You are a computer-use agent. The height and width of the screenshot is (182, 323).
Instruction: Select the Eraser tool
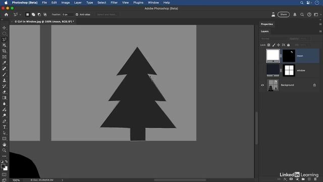[4, 92]
